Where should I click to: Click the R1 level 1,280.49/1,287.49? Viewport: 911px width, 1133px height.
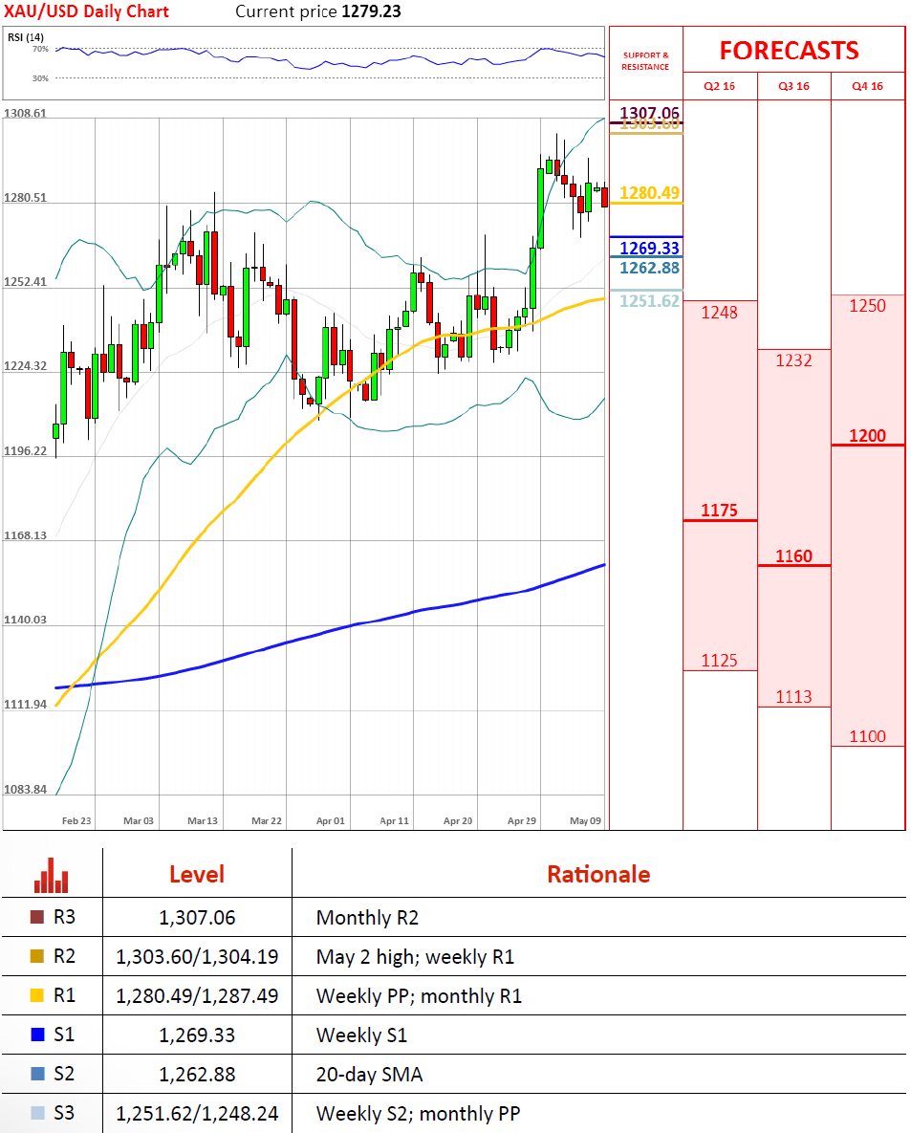click(197, 995)
